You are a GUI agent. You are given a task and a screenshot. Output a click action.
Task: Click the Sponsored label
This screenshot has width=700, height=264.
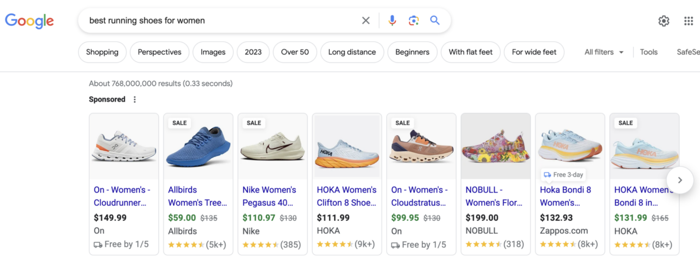click(107, 99)
